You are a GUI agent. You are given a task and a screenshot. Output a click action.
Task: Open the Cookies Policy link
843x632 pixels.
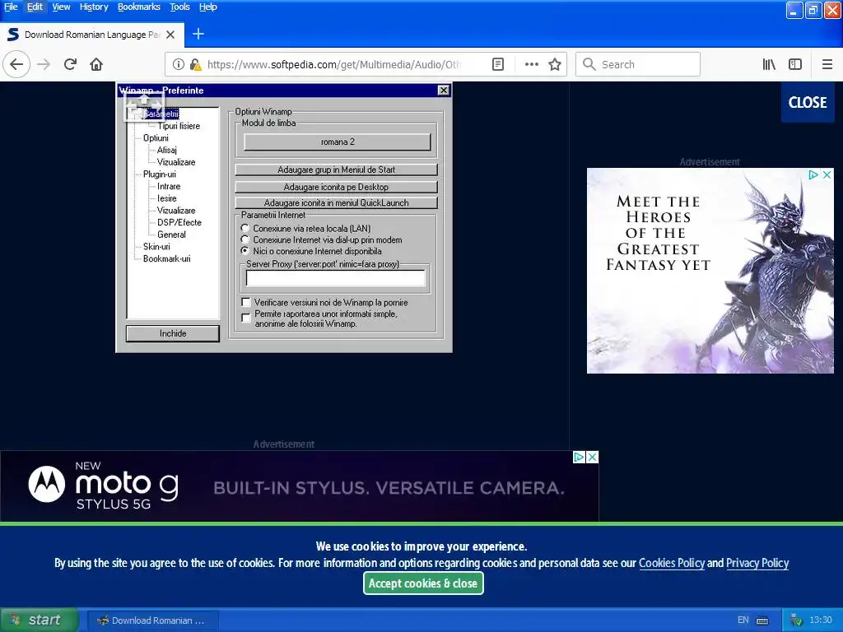672,563
